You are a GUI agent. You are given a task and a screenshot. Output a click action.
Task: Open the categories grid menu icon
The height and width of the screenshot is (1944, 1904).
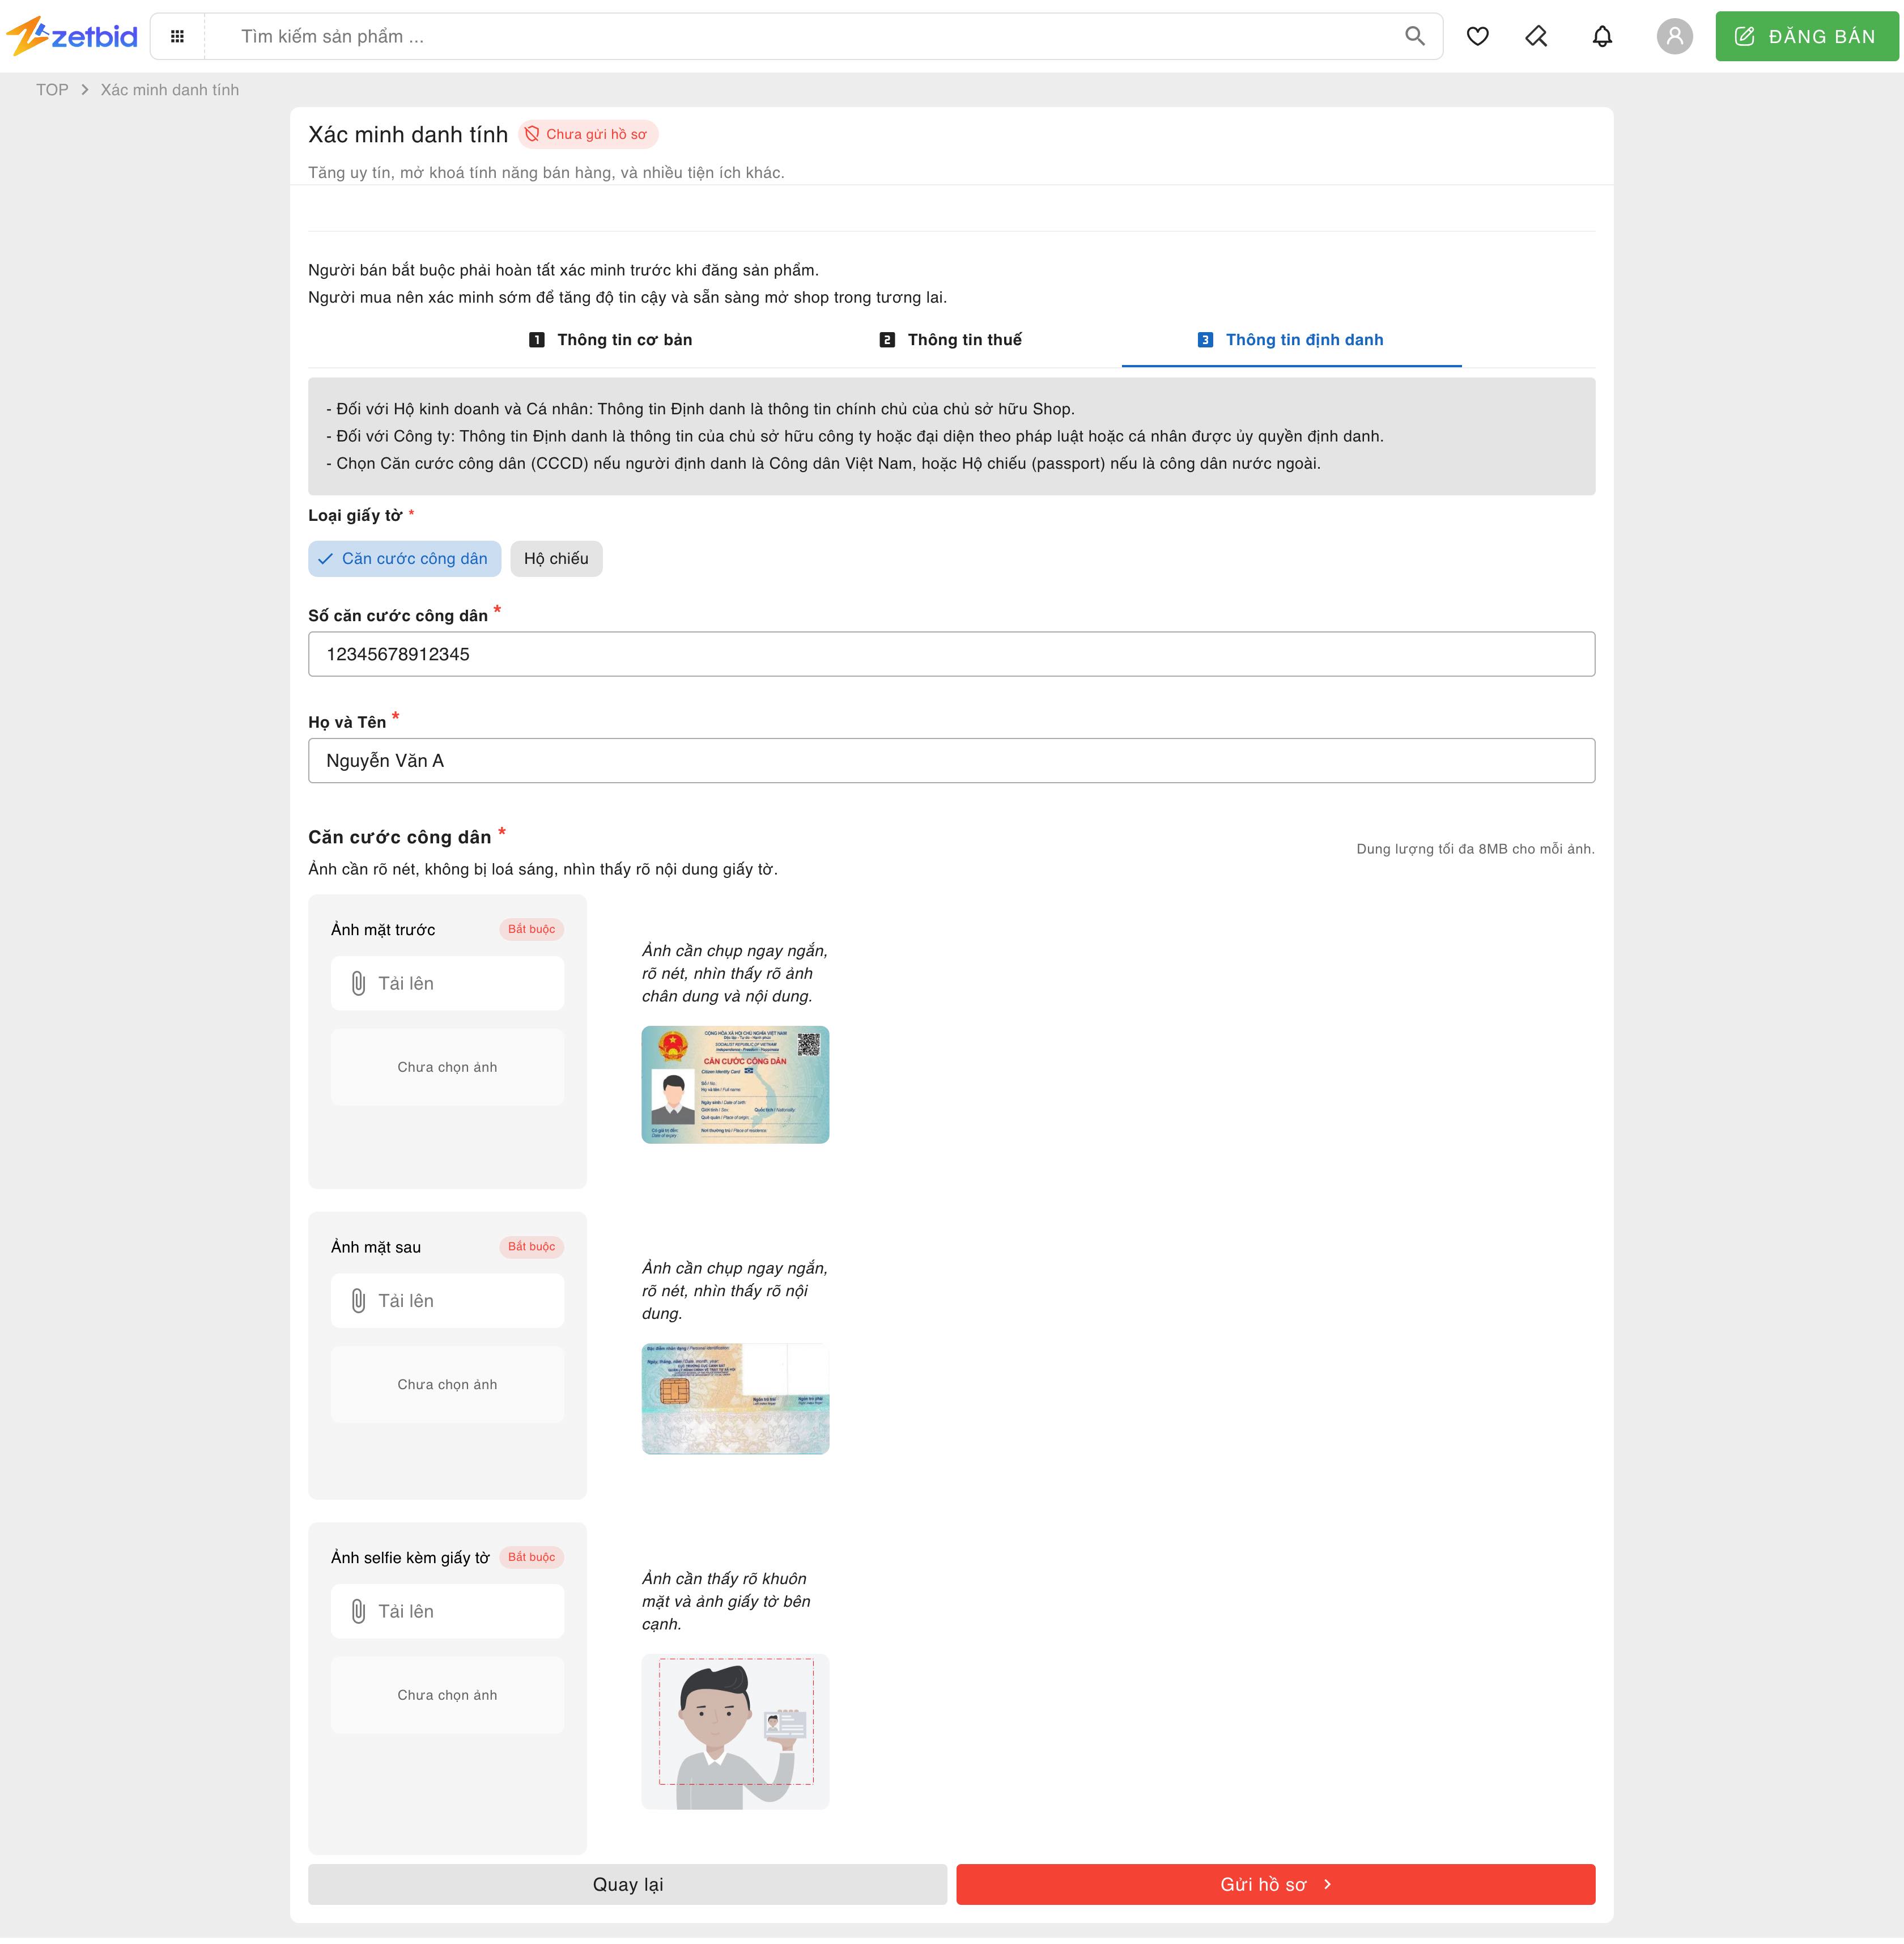pyautogui.click(x=177, y=37)
